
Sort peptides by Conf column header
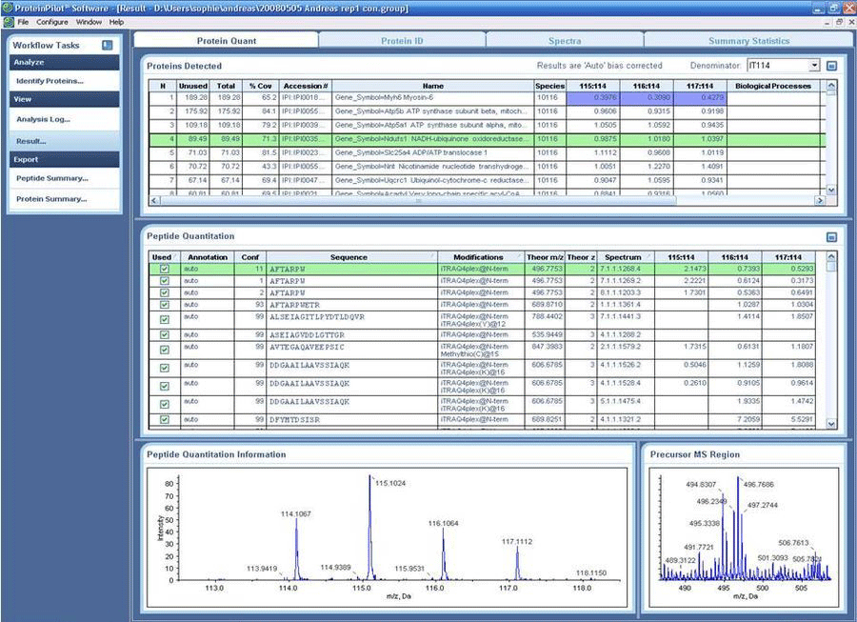click(250, 257)
